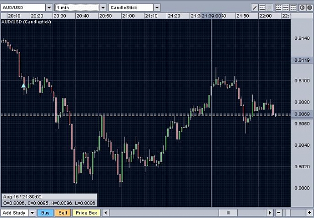Expand the Add Study dropdown arrow

(x=32, y=213)
